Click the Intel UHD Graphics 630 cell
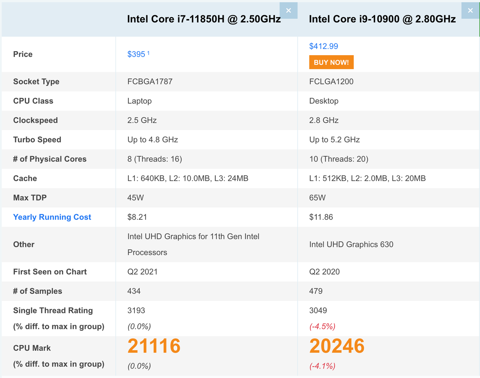The height and width of the screenshot is (378, 480). [x=351, y=245]
